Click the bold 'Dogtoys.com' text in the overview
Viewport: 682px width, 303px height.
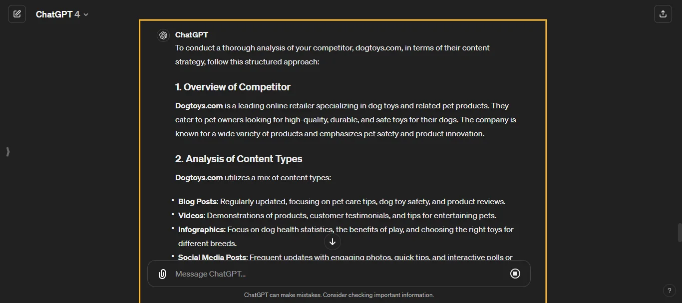[198, 105]
